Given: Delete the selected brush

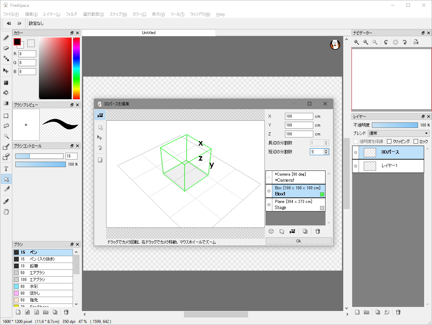Looking at the screenshot, I should point(66,312).
